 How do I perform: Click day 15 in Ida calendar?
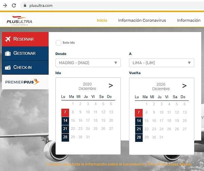[x=73, y=120]
